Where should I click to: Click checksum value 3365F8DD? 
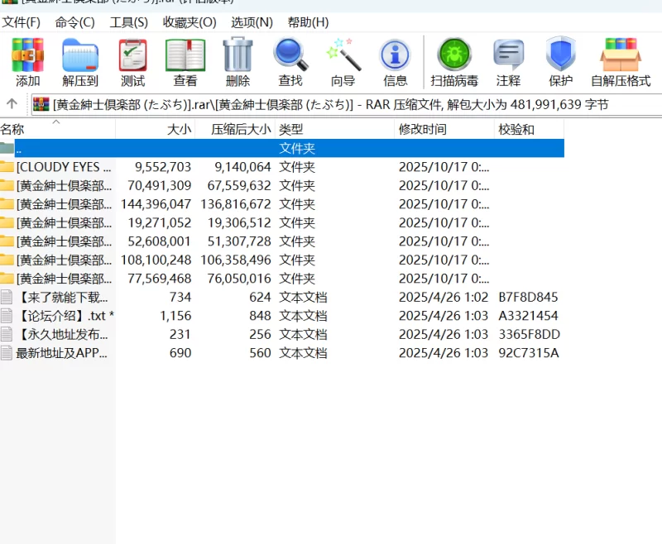coord(529,334)
